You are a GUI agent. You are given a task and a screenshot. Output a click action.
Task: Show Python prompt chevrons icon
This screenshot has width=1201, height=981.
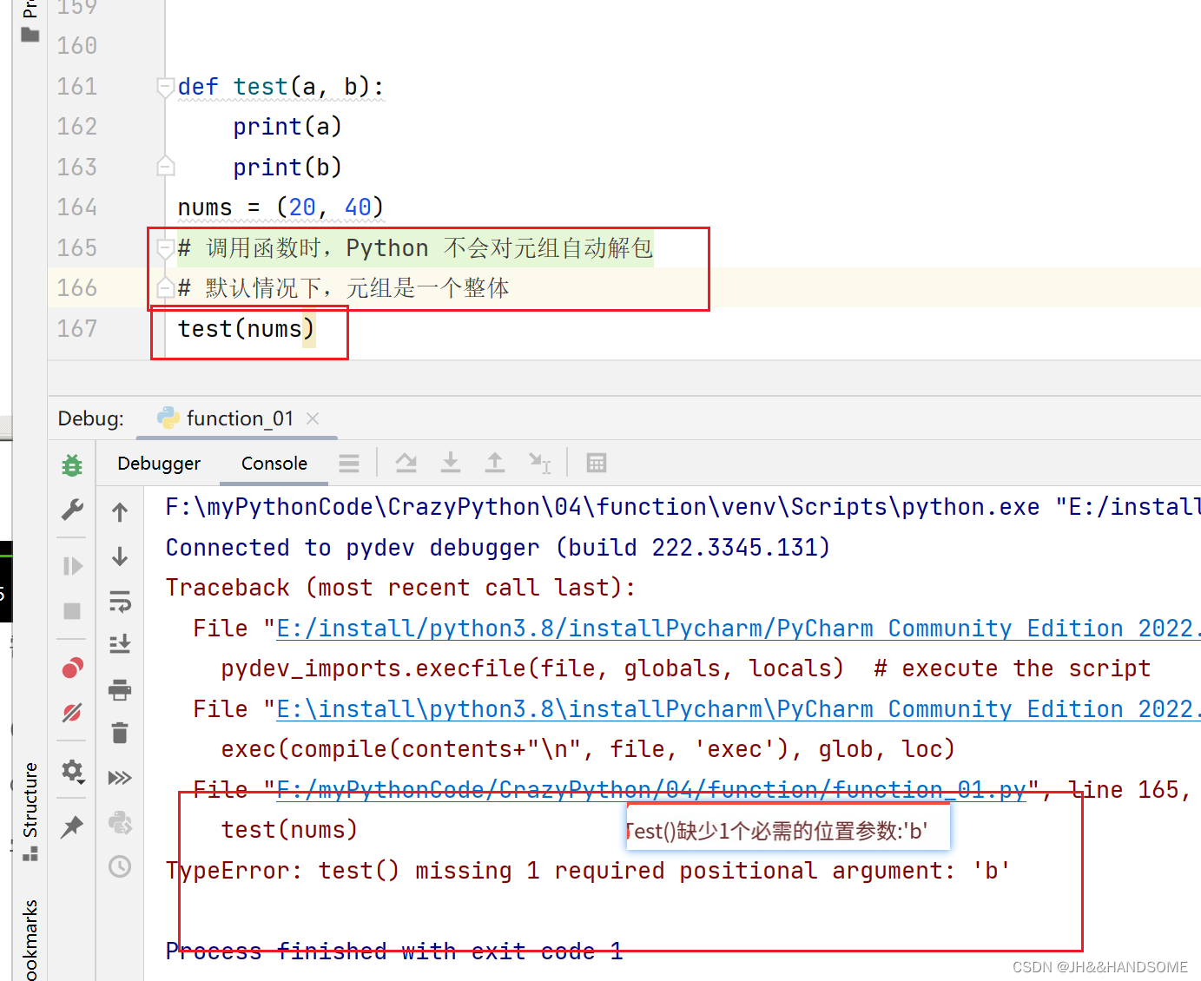tap(120, 777)
